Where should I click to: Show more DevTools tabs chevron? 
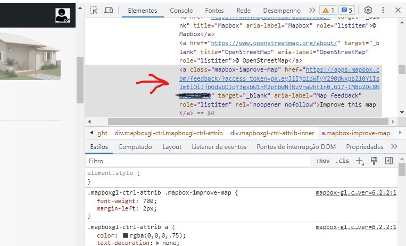(312, 10)
